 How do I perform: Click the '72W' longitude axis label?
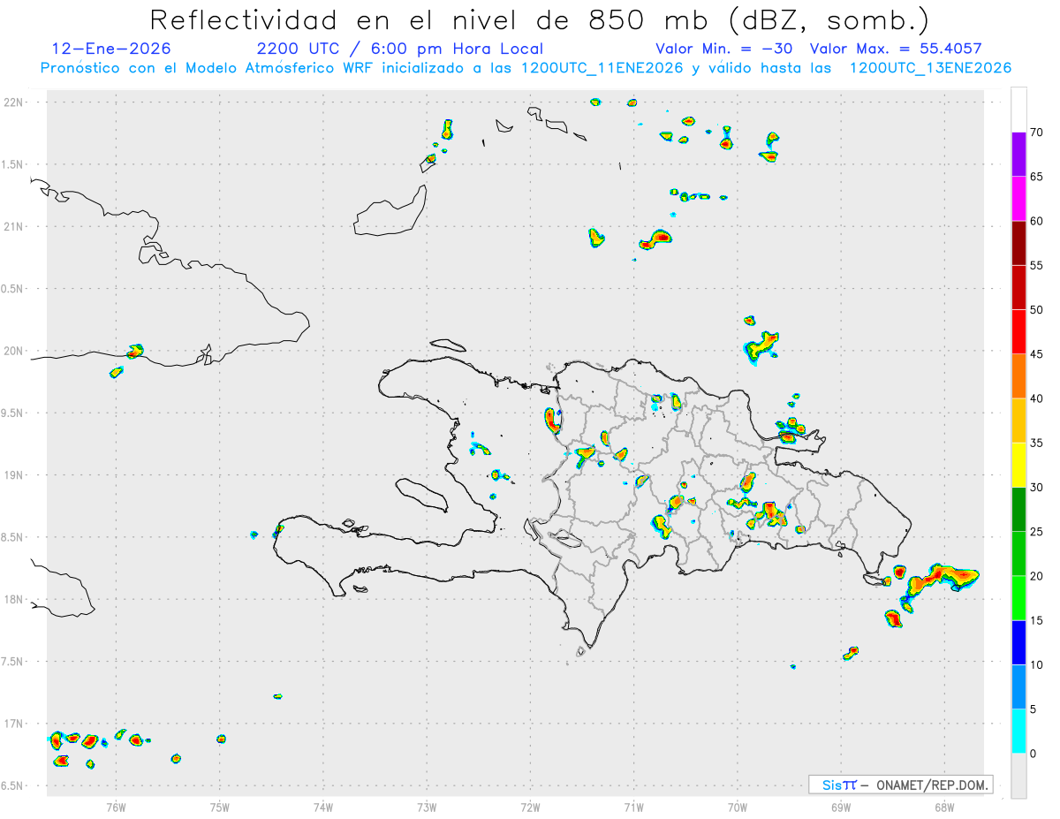[x=530, y=807]
